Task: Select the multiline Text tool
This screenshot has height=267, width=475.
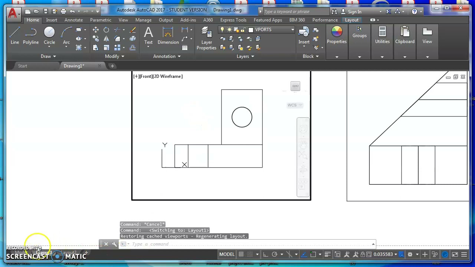Action: [x=148, y=36]
